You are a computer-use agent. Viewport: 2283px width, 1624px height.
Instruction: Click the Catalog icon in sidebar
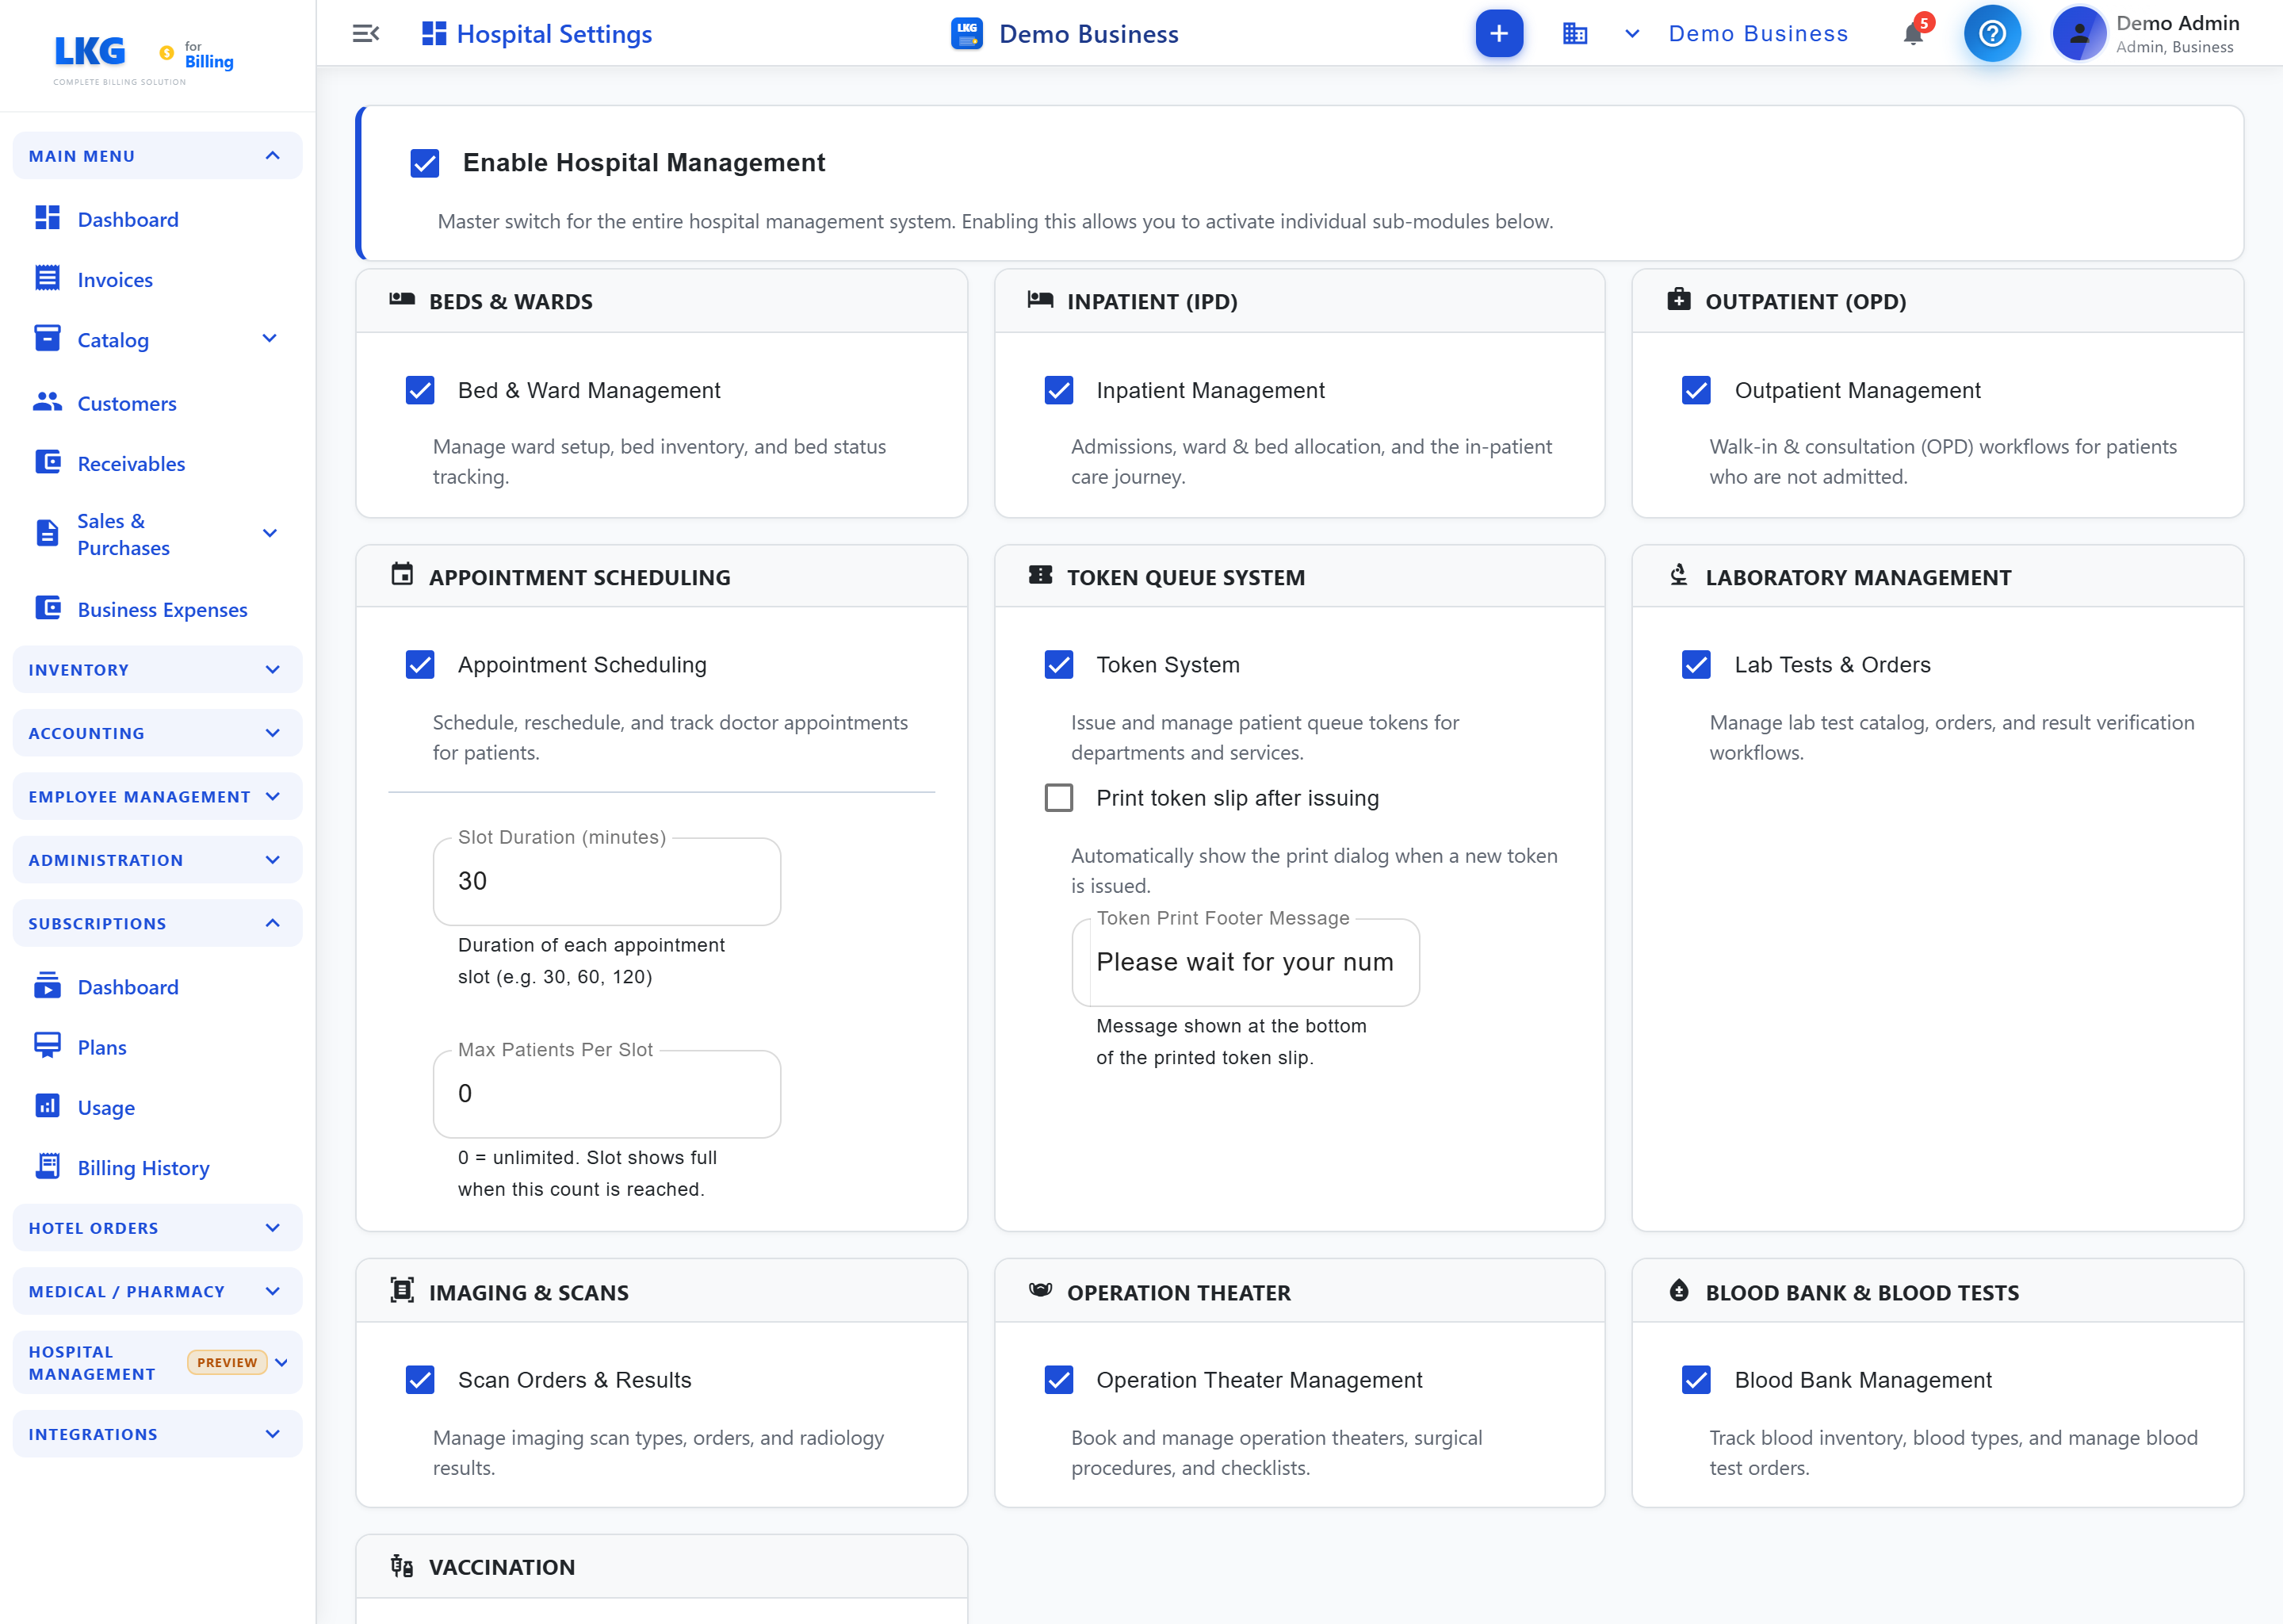coord(47,339)
